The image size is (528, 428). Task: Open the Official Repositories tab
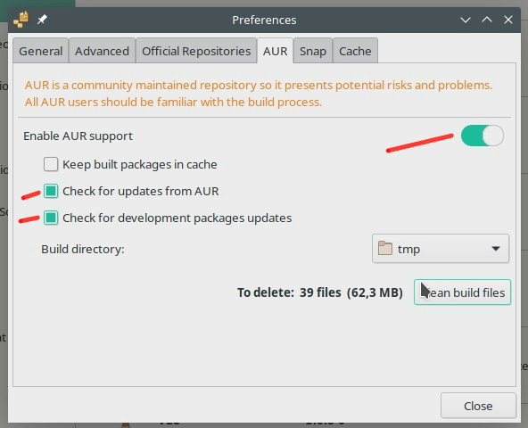click(x=196, y=51)
